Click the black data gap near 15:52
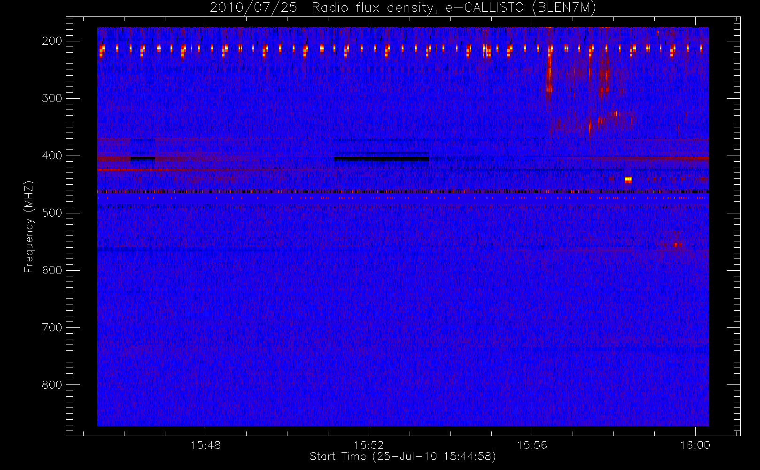The image size is (760, 470). pyautogui.click(x=381, y=159)
